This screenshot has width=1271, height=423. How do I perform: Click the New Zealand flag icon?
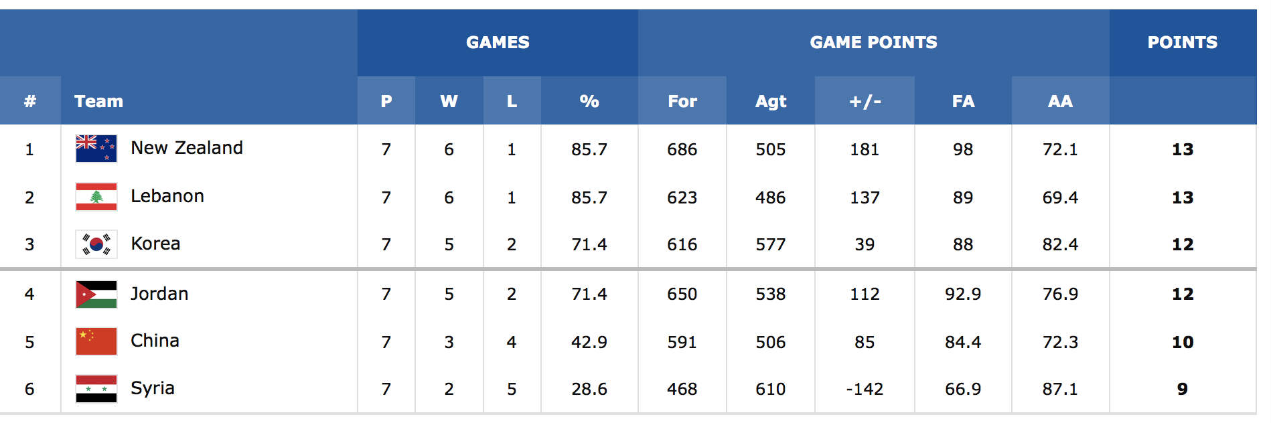pos(96,149)
